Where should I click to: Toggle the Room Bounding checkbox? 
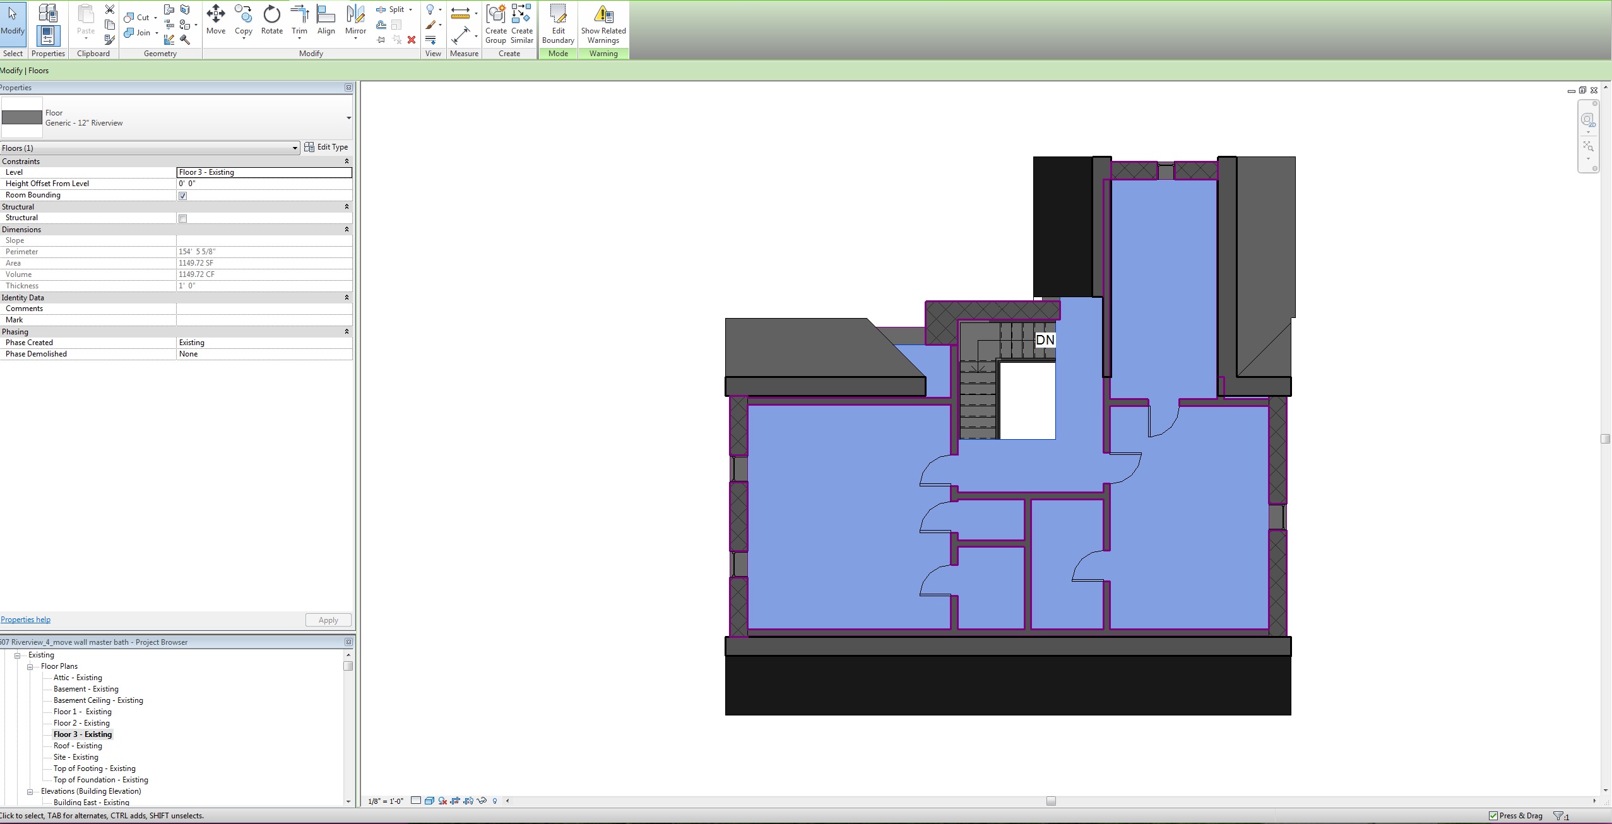[x=183, y=196]
